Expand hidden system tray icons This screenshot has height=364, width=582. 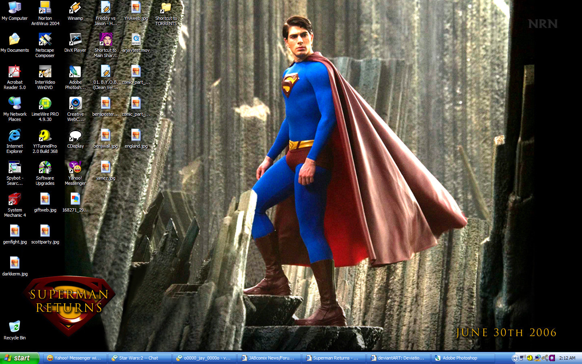coord(515,358)
